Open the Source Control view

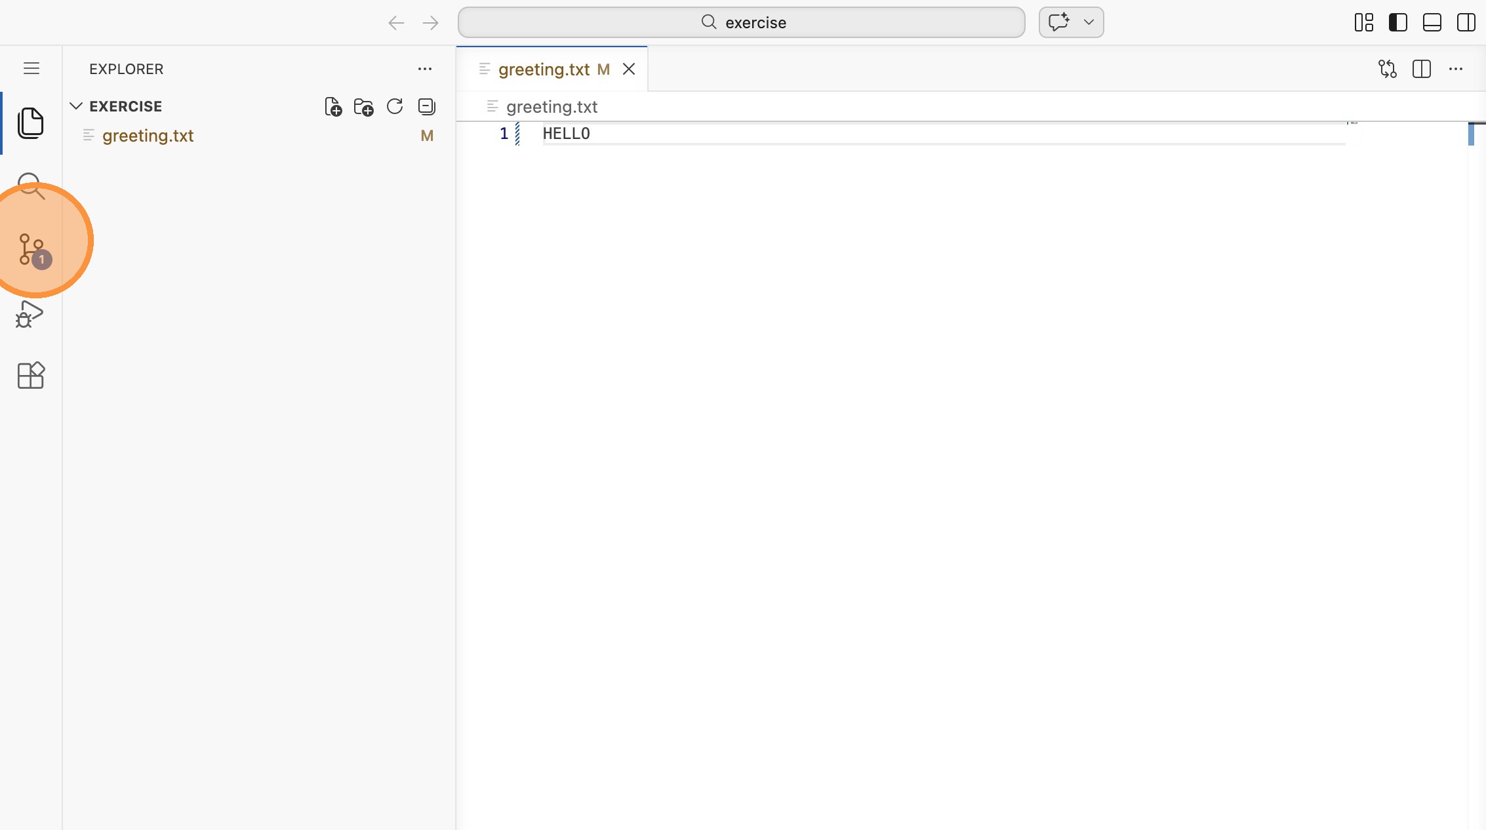pyautogui.click(x=31, y=249)
